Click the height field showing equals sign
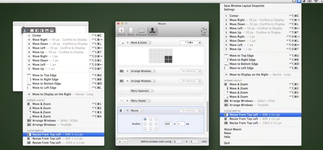The image size is (323, 150). [181, 124]
